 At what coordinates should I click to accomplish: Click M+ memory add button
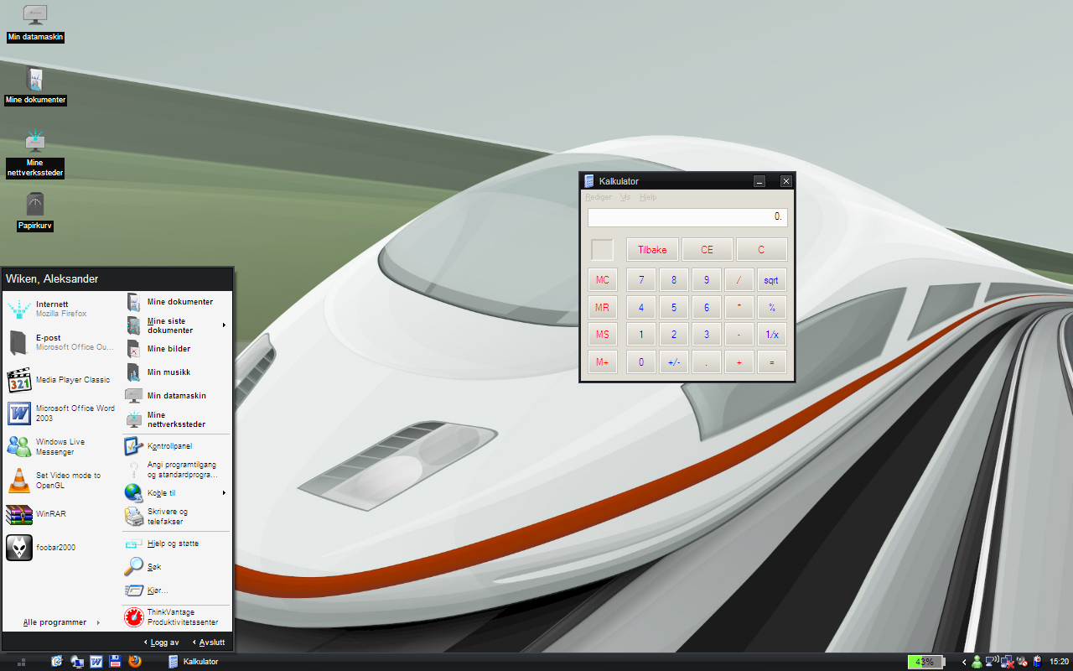(x=603, y=362)
